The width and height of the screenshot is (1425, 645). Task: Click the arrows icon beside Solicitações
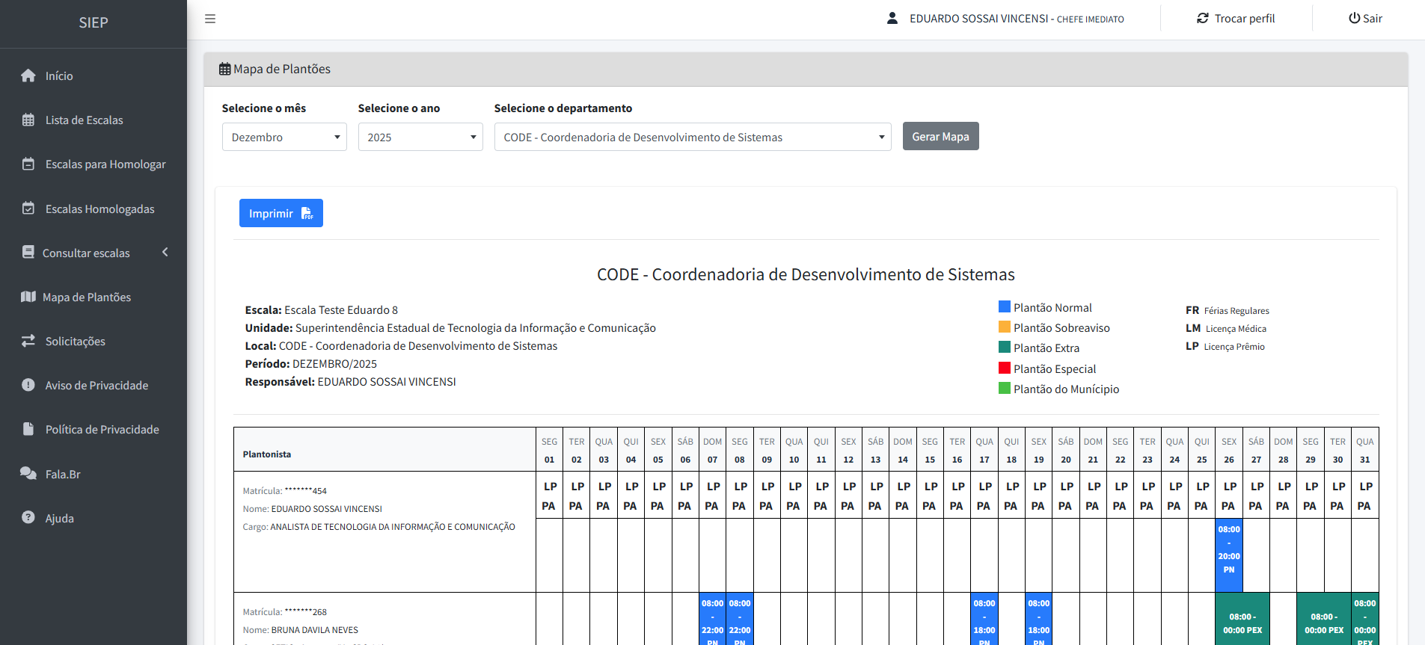(28, 341)
